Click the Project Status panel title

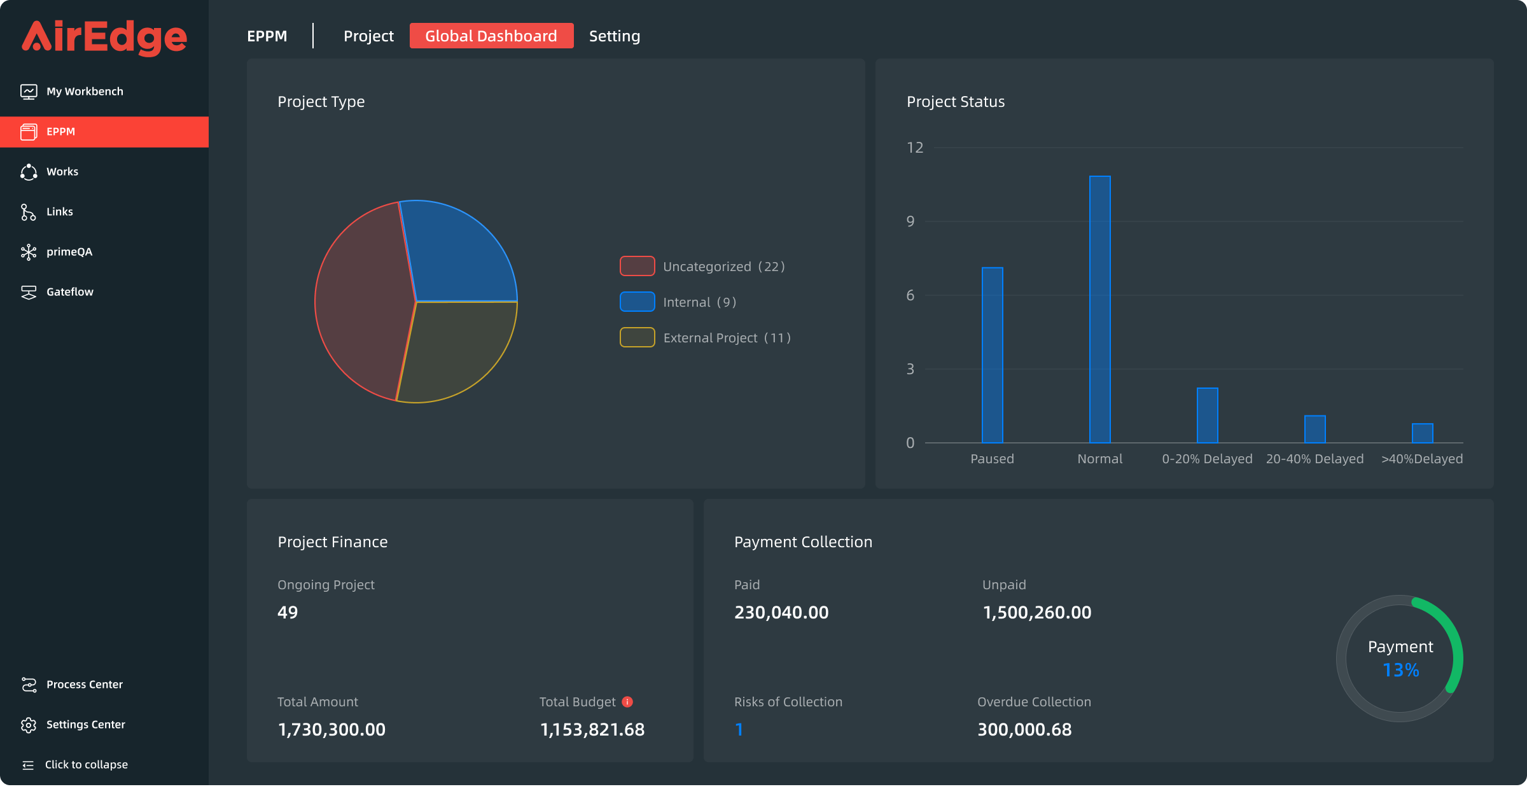pos(956,102)
